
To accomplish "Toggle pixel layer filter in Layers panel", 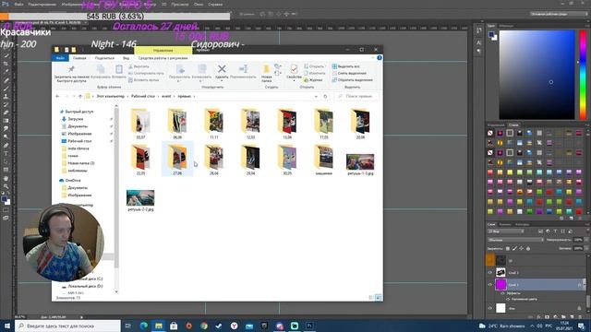I will [x=540, y=231].
